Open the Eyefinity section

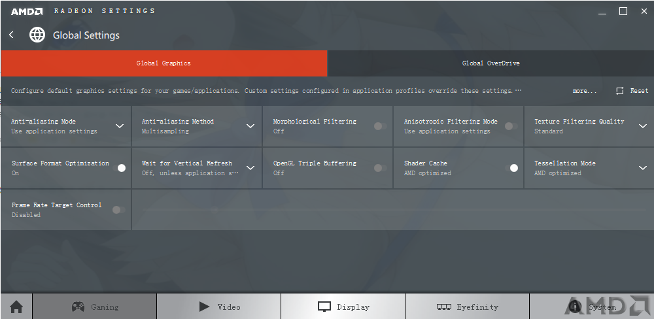pos(467,307)
